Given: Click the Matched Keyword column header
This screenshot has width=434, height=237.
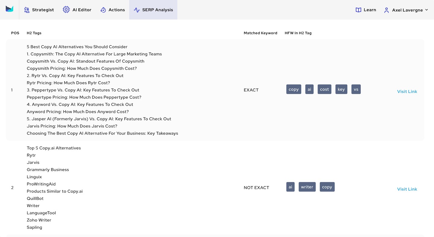Looking at the screenshot, I should tap(260, 33).
